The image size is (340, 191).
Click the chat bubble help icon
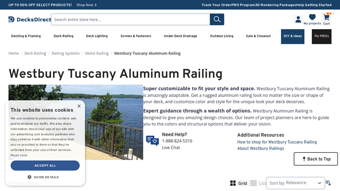(x=153, y=141)
